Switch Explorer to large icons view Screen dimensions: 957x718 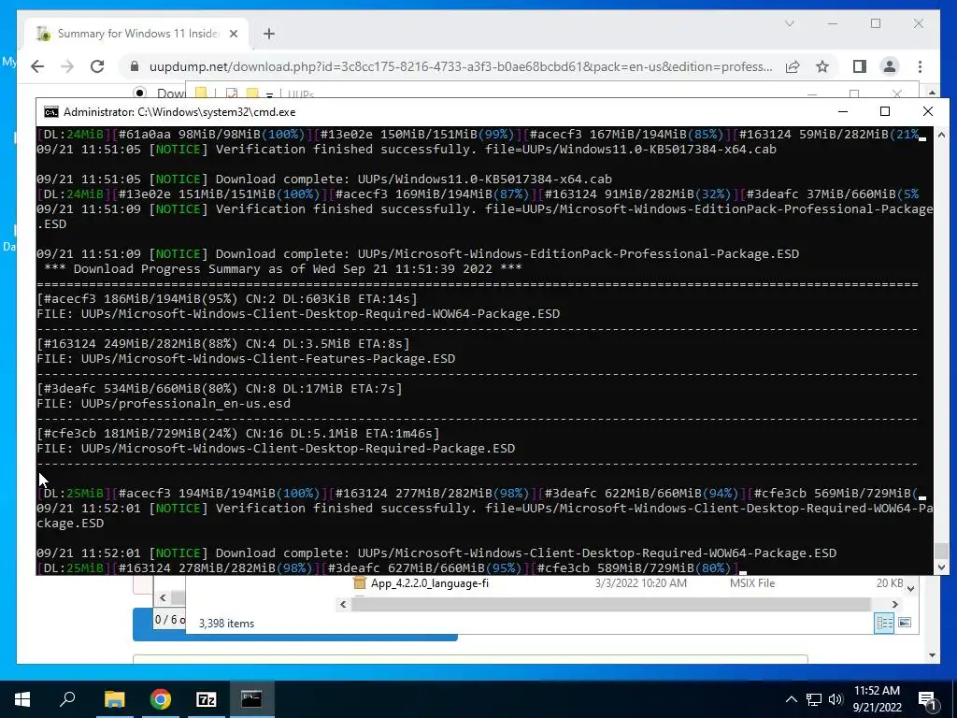[905, 623]
